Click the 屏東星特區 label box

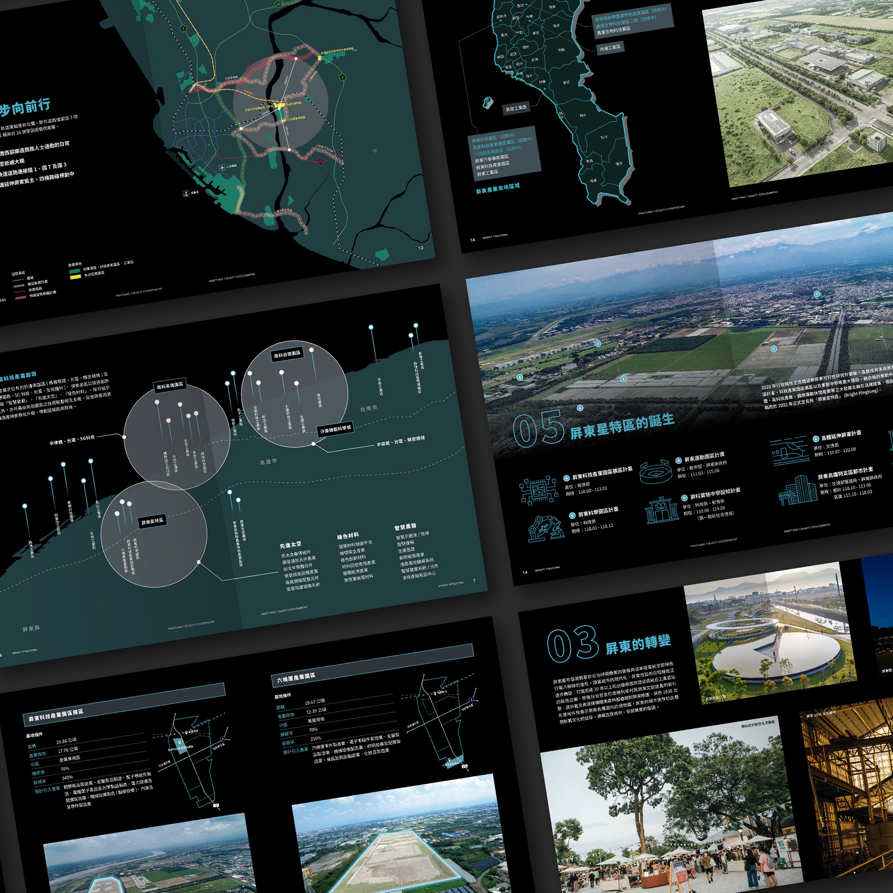152,521
